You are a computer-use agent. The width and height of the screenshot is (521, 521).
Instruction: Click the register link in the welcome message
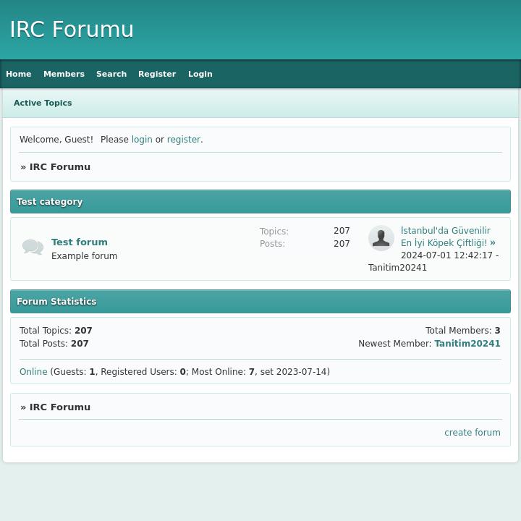click(x=183, y=140)
